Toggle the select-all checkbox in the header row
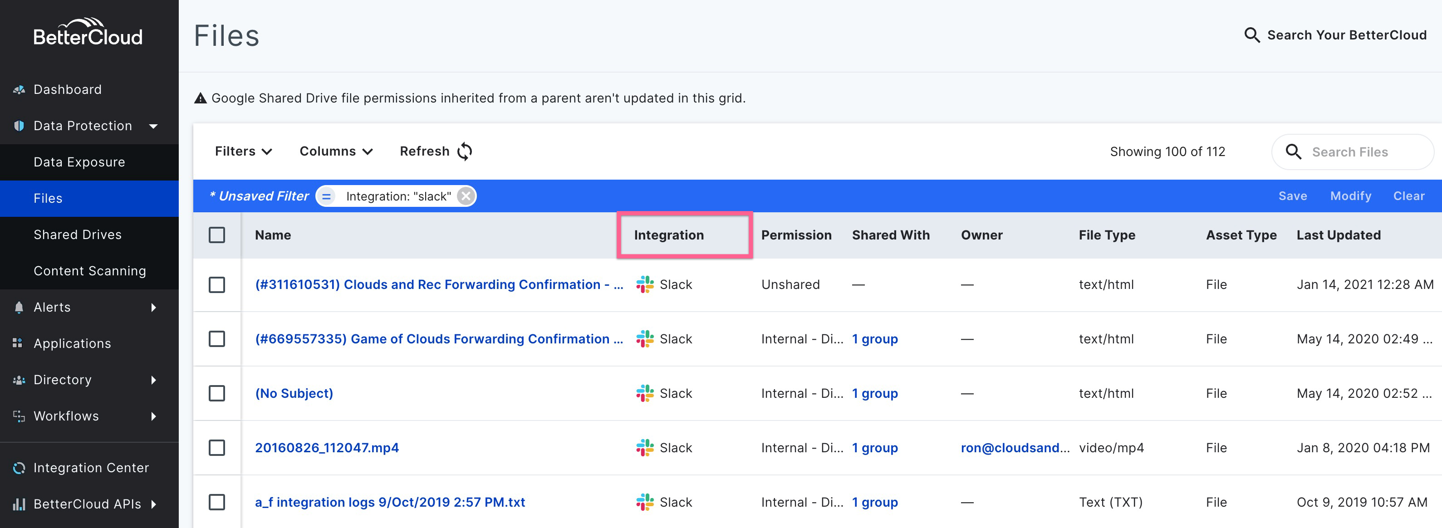The width and height of the screenshot is (1442, 528). pyautogui.click(x=217, y=235)
